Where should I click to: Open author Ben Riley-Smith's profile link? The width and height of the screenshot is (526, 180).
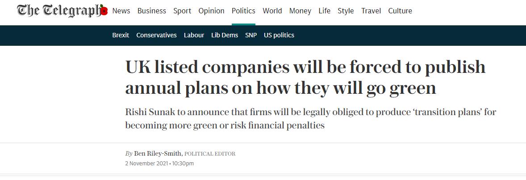(x=158, y=154)
